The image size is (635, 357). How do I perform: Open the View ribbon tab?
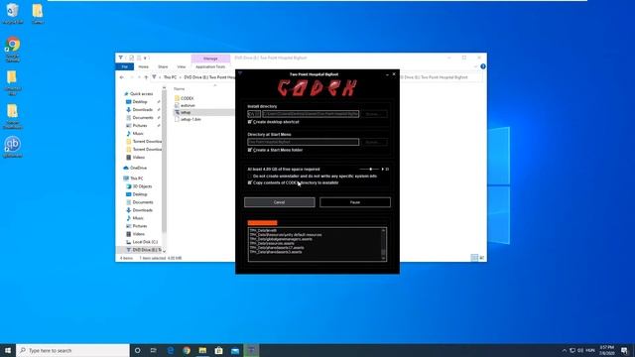(181, 66)
